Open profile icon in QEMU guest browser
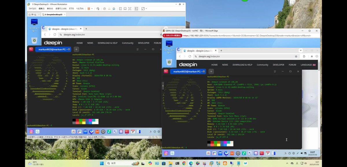The width and height of the screenshot is (347, 167). tap(312, 56)
